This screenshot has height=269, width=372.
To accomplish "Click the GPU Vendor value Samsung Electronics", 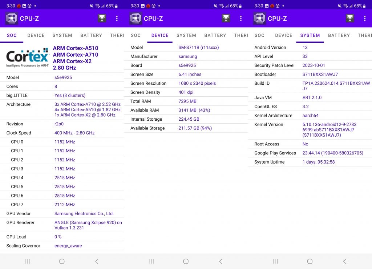I will pyautogui.click(x=84, y=214).
